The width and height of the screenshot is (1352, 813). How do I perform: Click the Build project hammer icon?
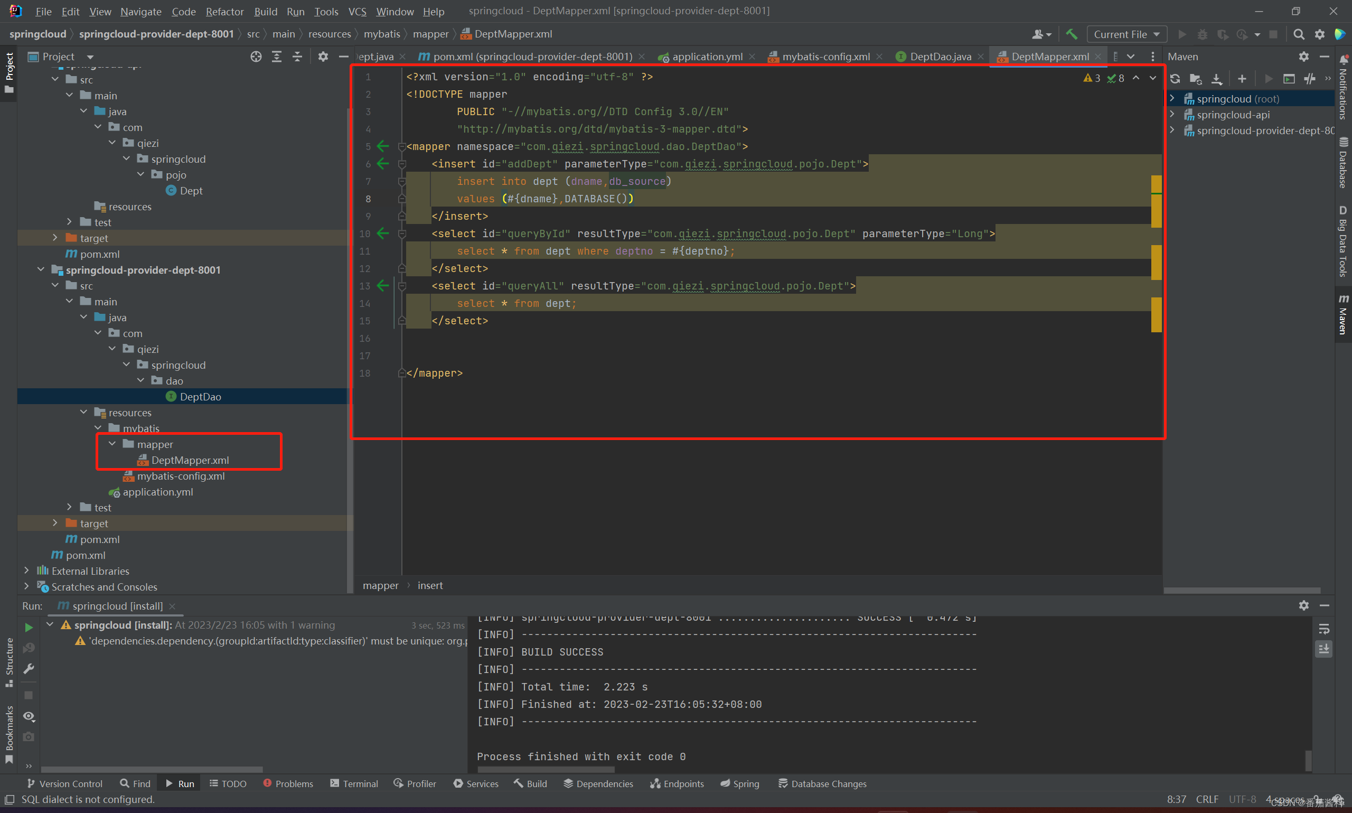tap(1071, 34)
